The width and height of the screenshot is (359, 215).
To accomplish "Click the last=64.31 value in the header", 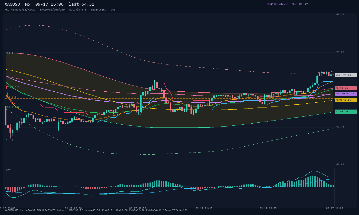I will pyautogui.click(x=82, y=4).
